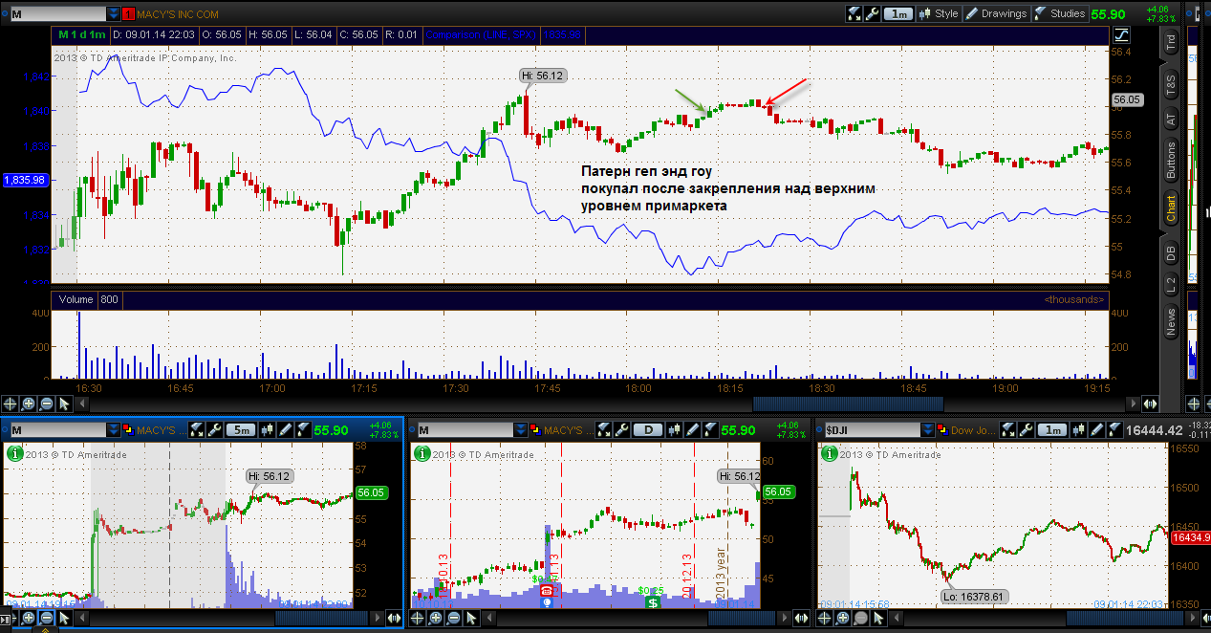Open pencil drawings icon in daily chart
This screenshot has width=1211, height=633.
[x=693, y=429]
